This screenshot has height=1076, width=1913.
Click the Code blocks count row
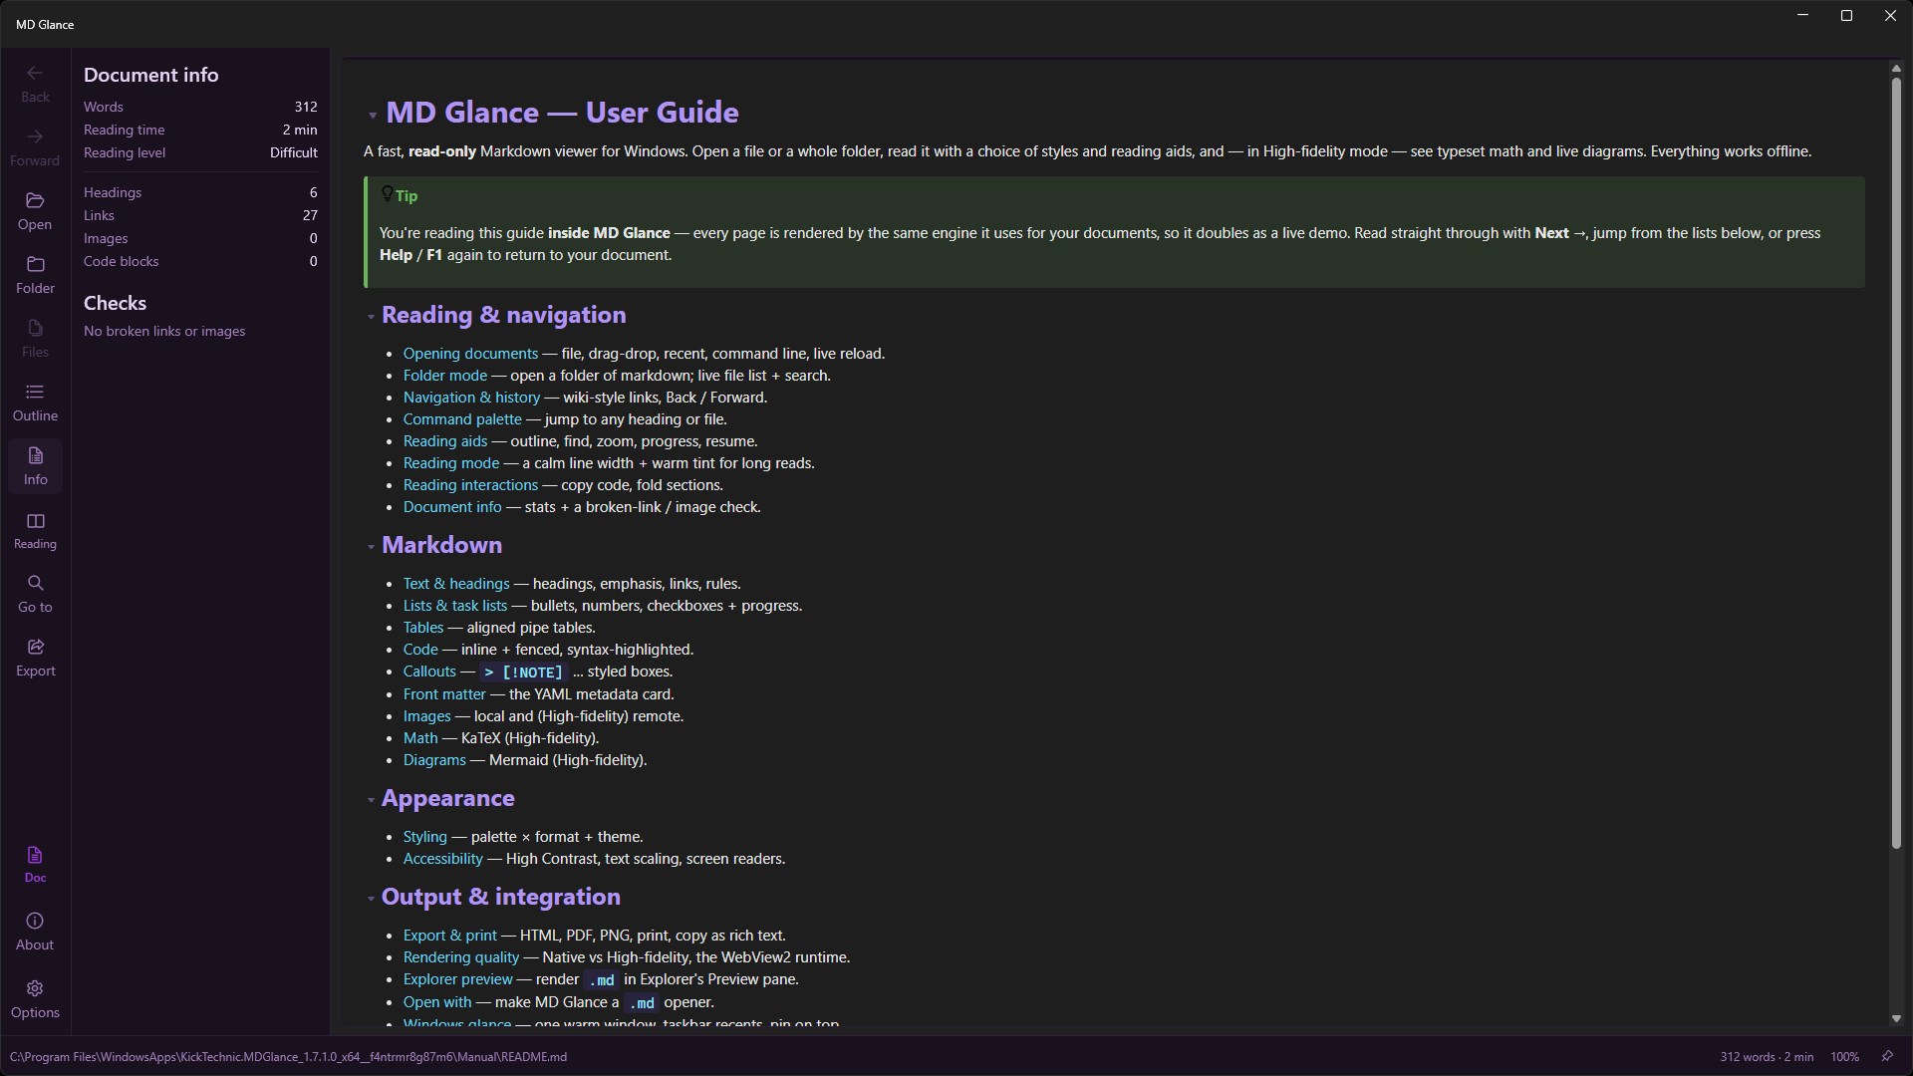tap(200, 261)
